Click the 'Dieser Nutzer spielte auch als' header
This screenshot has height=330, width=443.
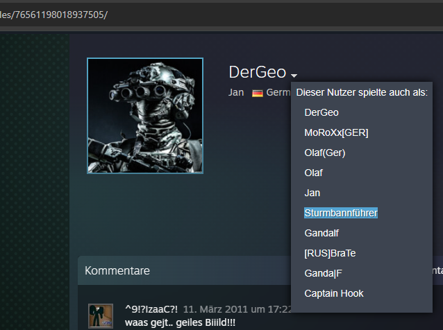(x=362, y=92)
